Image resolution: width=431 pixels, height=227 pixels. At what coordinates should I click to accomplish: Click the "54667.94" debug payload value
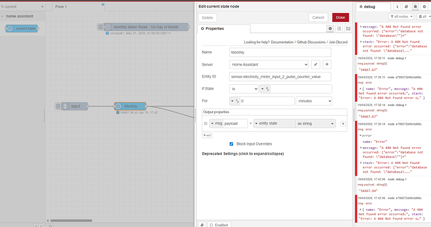368,191
